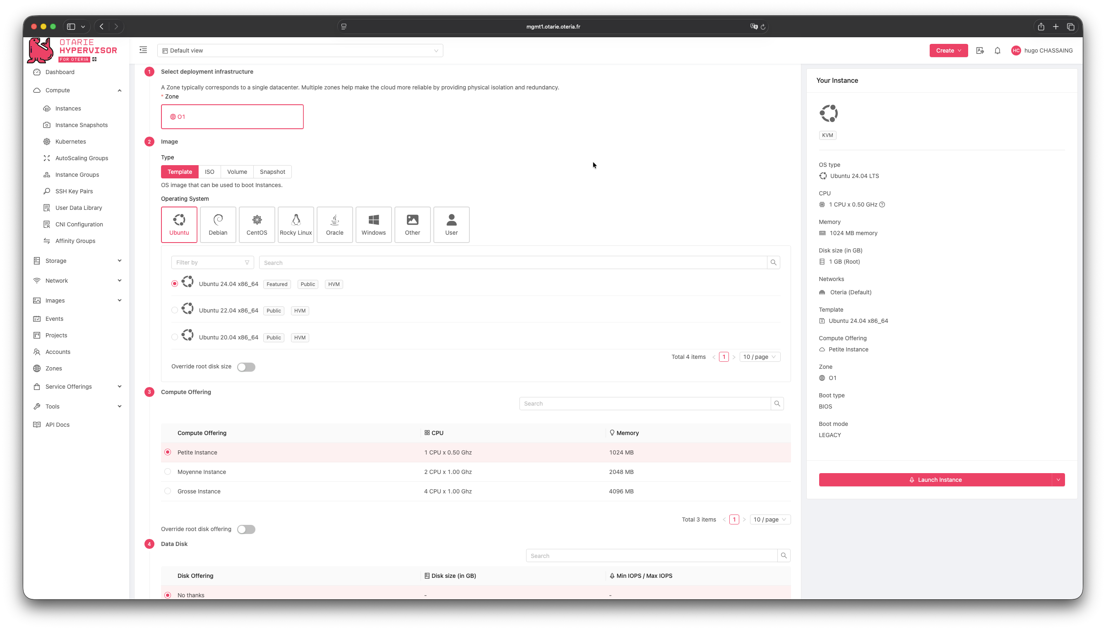1106x630 pixels.
Task: Toggle Override root disk offering switch
Action: point(246,529)
